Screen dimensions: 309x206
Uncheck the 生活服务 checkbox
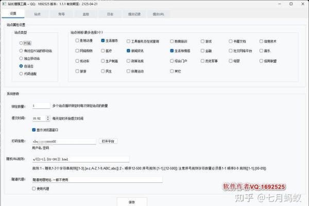pyautogui.click(x=103, y=41)
